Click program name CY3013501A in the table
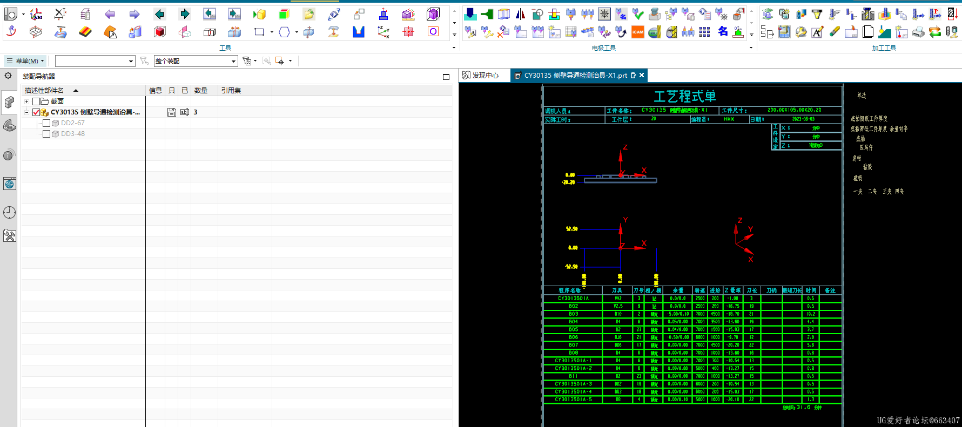 click(573, 299)
